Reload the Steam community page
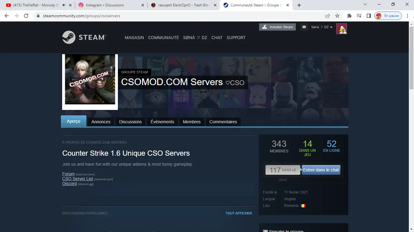 [x=26, y=16]
